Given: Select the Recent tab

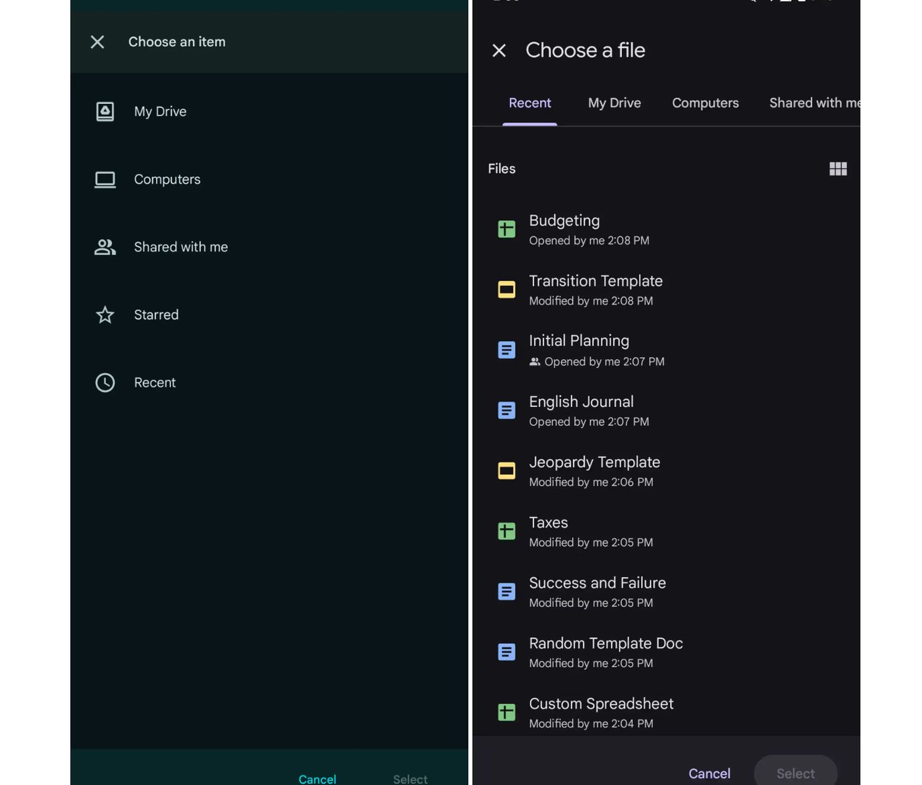Looking at the screenshot, I should [530, 103].
